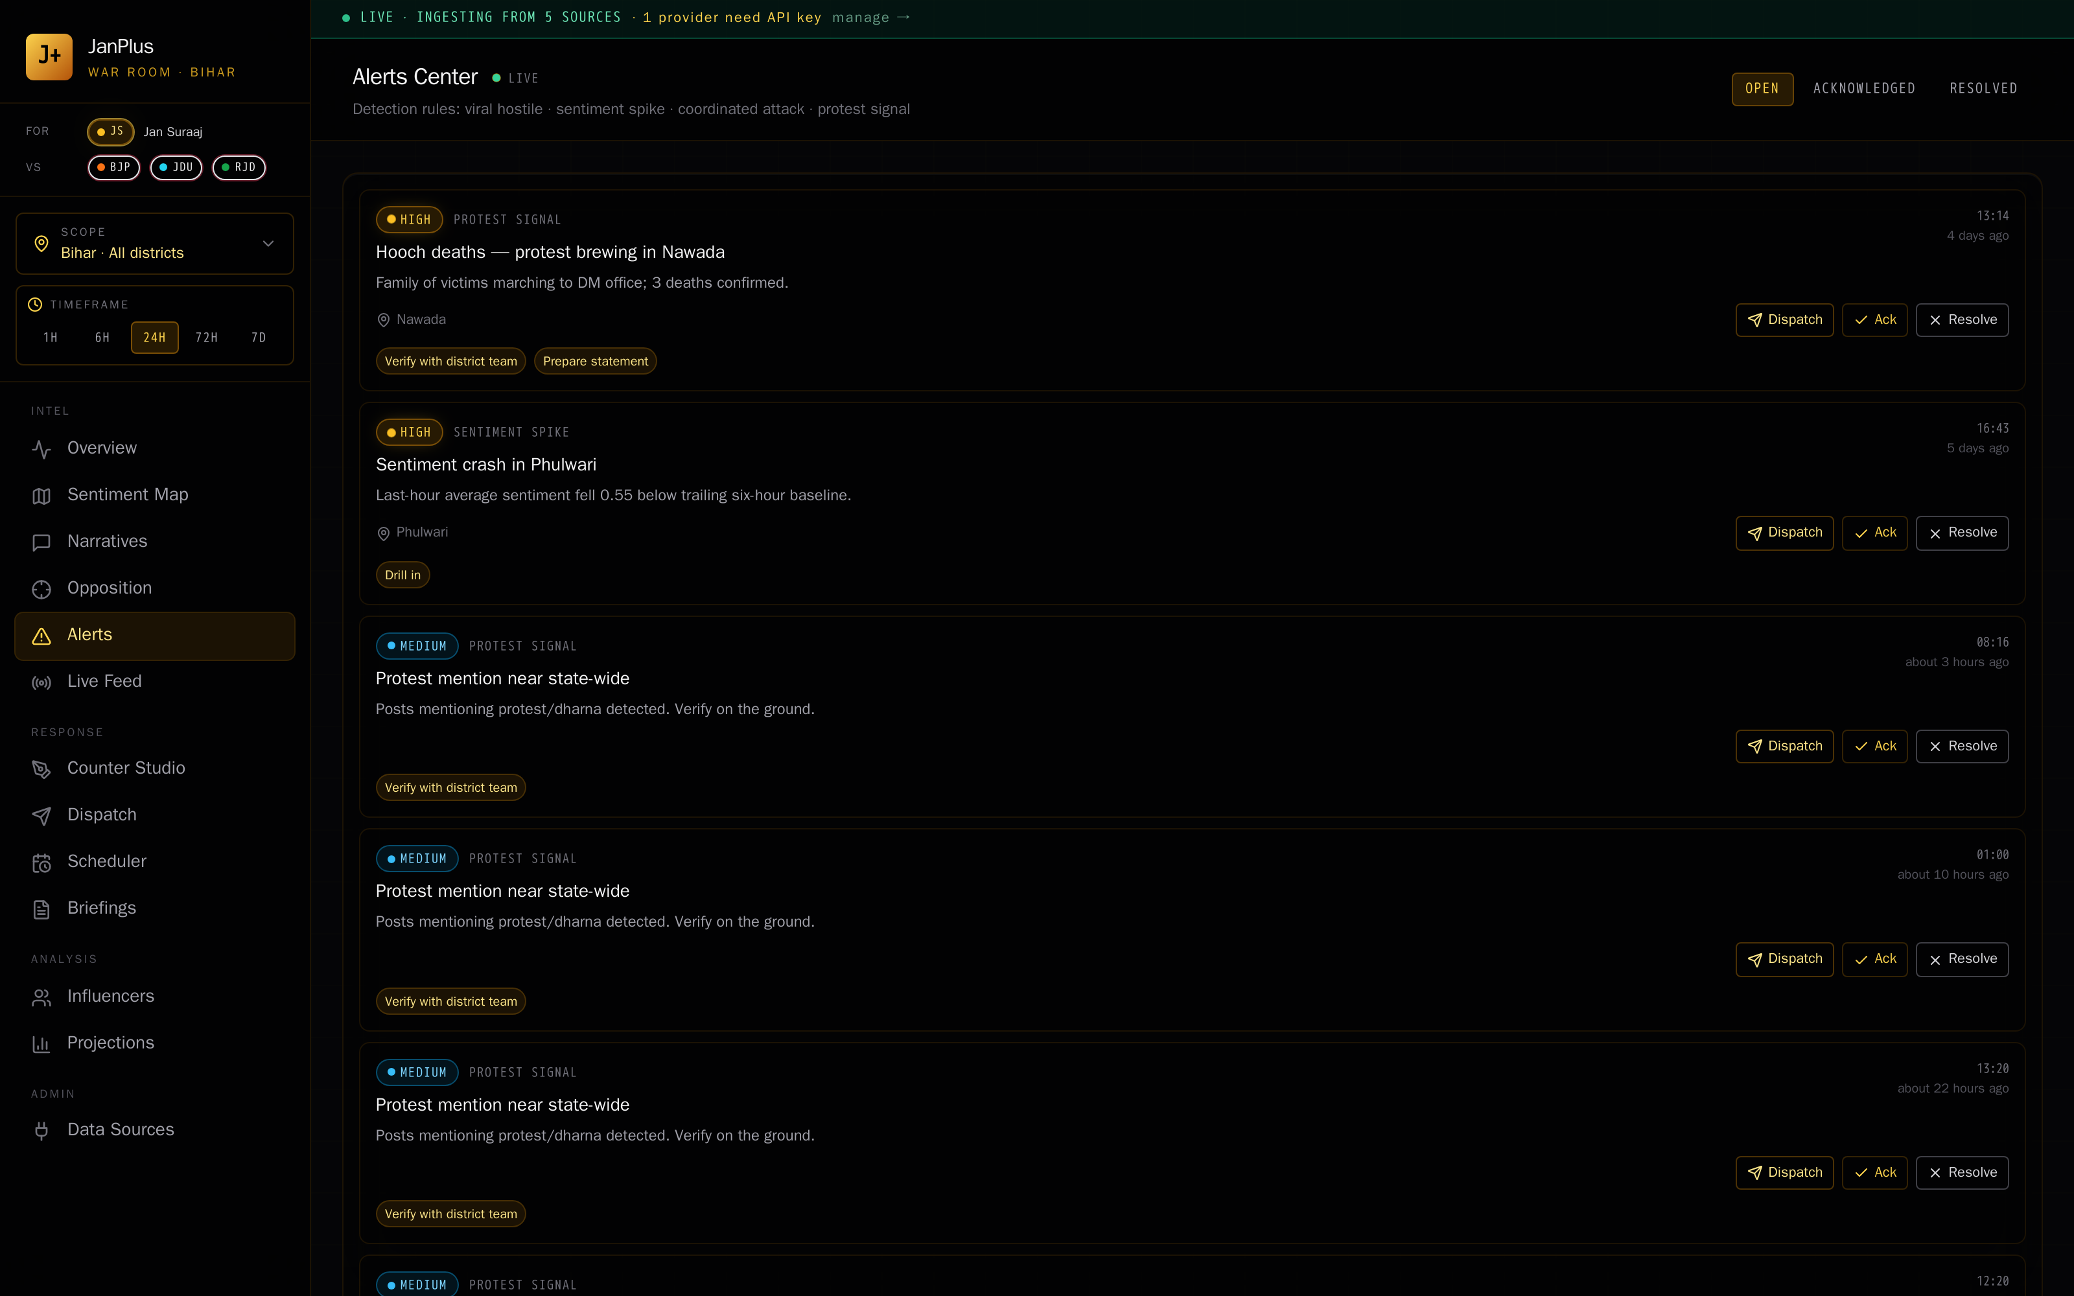Click the Scope location pin icon

click(41, 244)
